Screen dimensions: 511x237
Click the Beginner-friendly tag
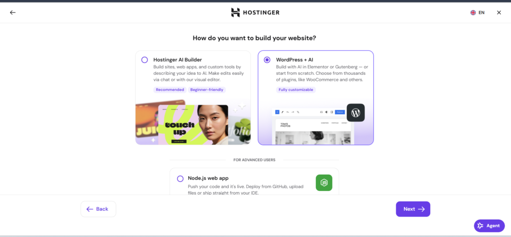[207, 90]
